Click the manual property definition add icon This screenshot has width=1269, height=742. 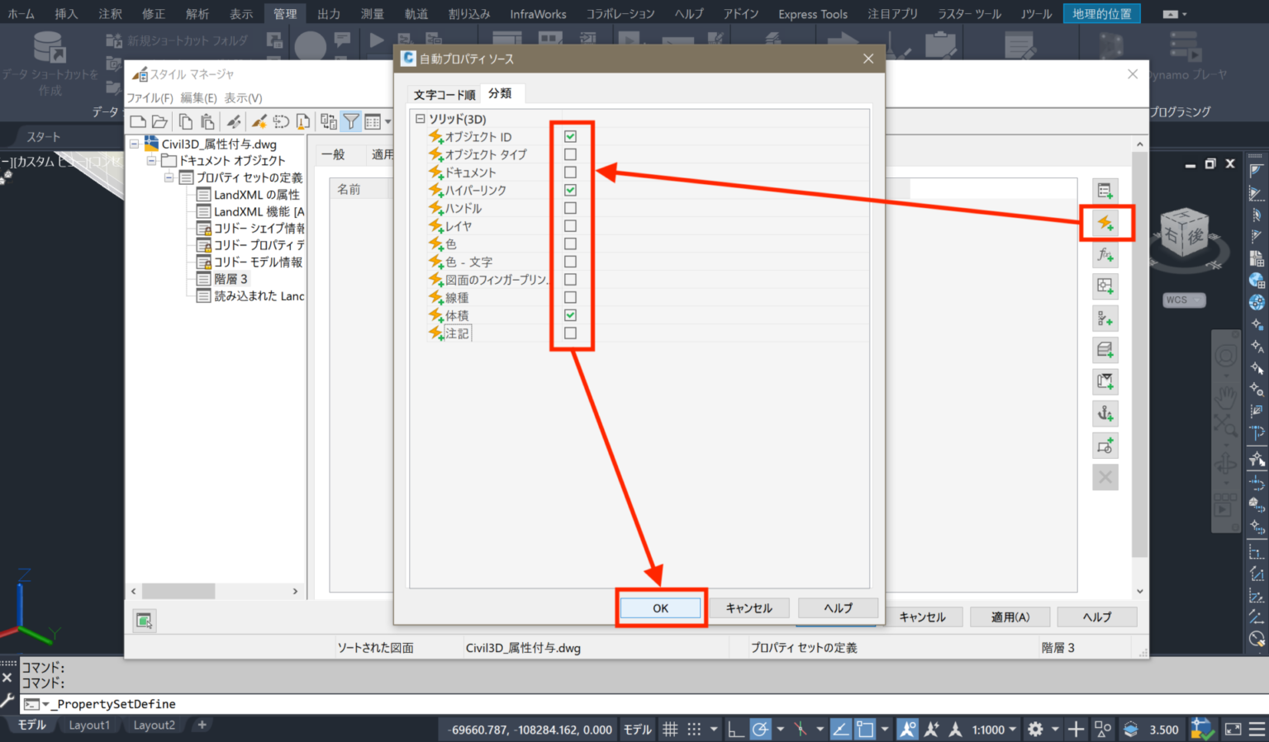[1105, 190]
